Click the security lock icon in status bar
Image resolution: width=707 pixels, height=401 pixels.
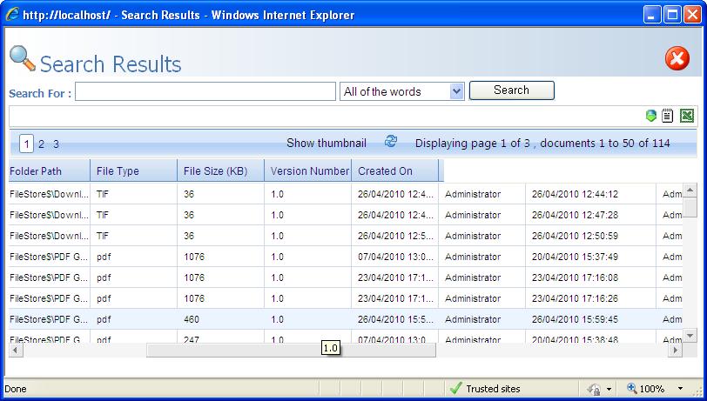pyautogui.click(x=594, y=389)
